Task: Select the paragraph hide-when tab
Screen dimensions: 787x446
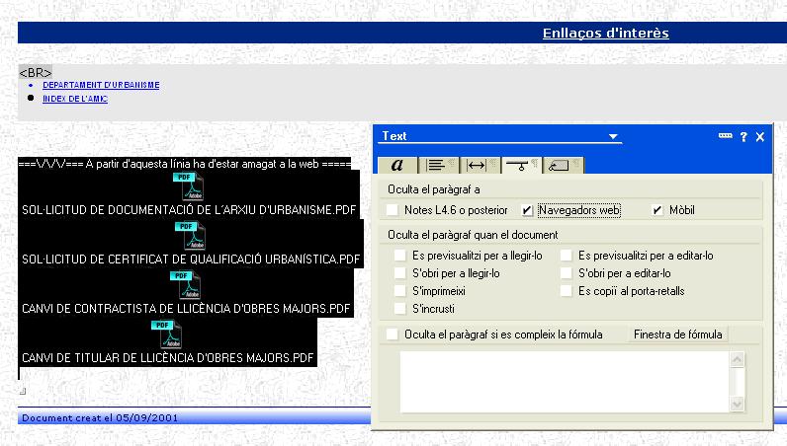Action: 521,165
